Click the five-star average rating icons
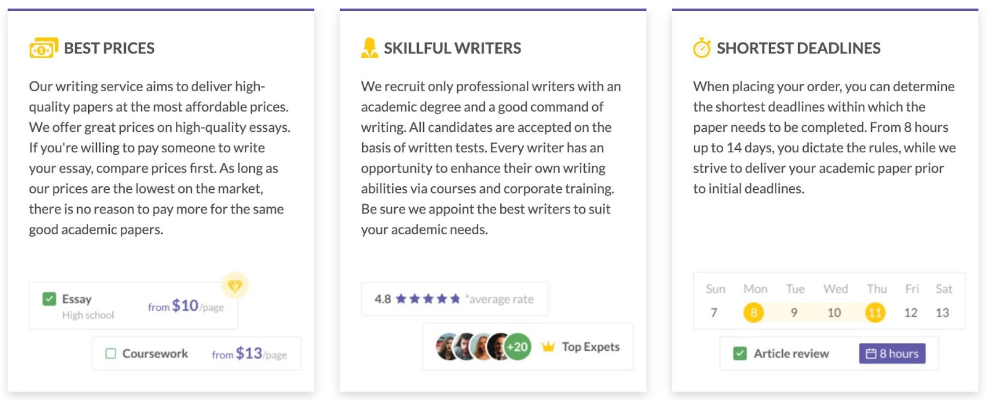This screenshot has width=987, height=402. point(427,299)
